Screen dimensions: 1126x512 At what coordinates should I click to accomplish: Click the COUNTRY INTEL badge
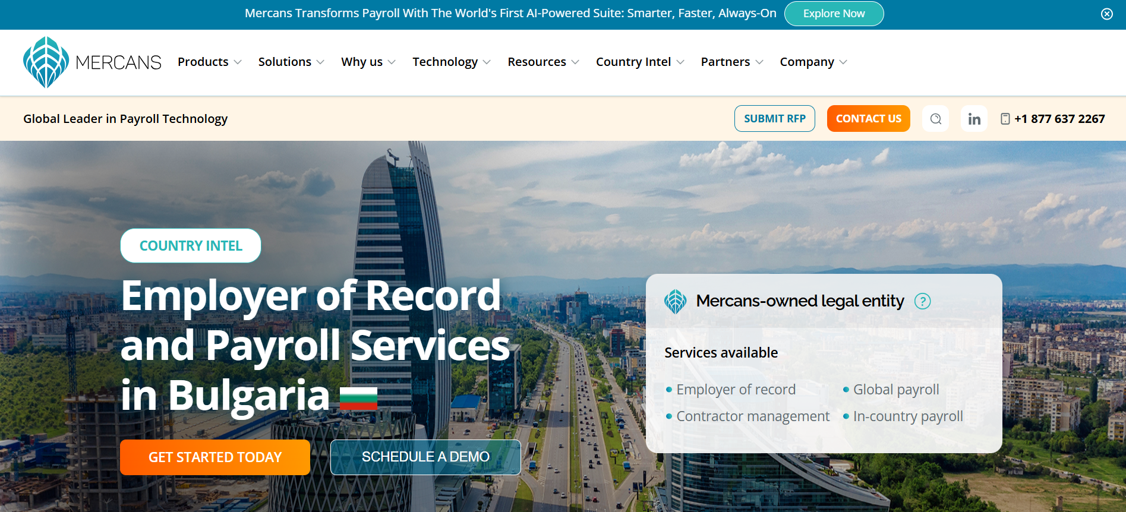[191, 246]
